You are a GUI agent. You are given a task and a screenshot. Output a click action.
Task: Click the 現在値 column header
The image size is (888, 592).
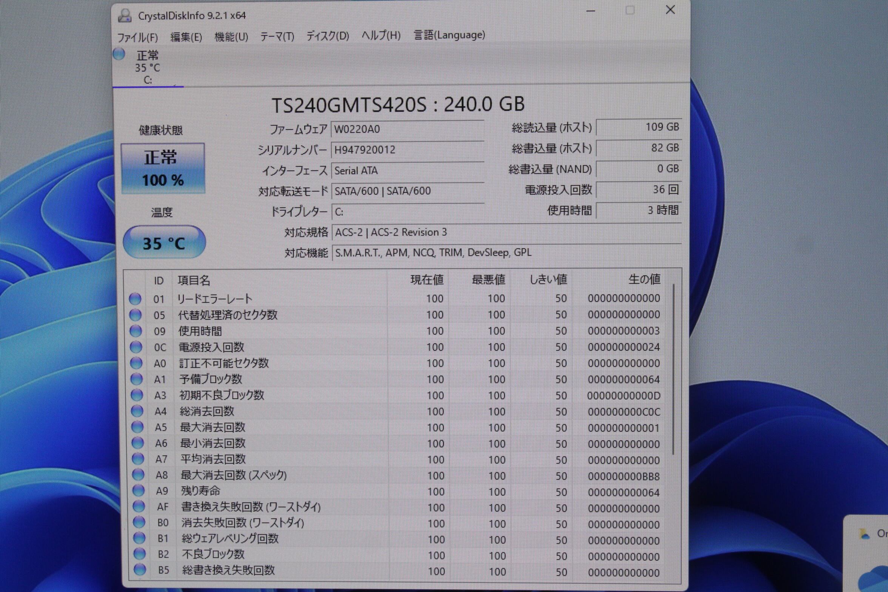click(x=427, y=280)
